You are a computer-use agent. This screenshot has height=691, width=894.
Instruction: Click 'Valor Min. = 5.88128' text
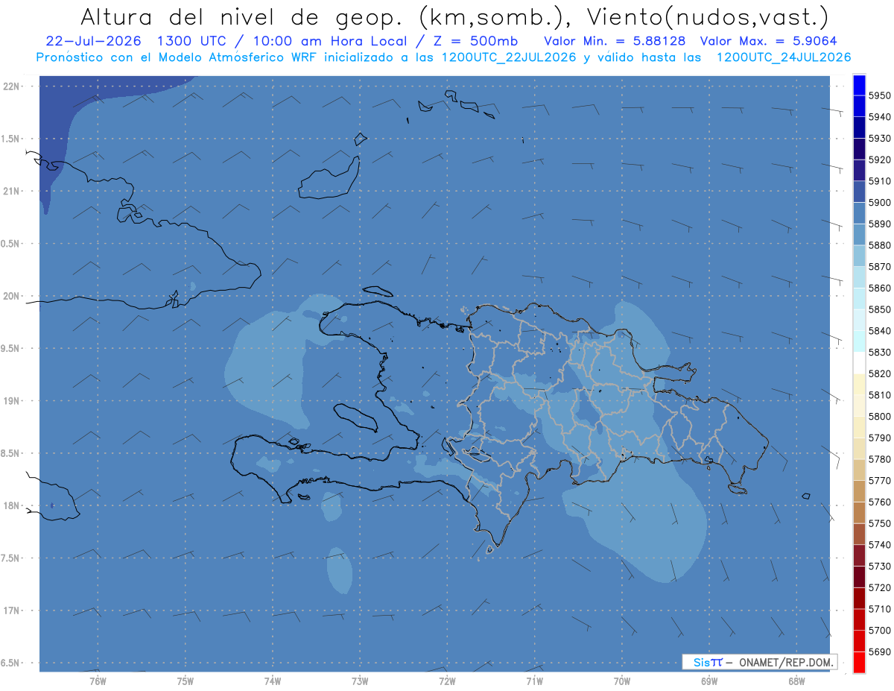tap(615, 42)
